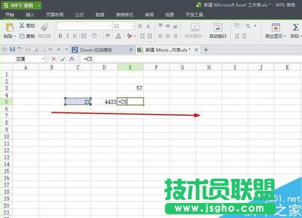The height and width of the screenshot is (218, 302).
Task: Open the Paste options dropdown arrow
Action: [14, 36]
